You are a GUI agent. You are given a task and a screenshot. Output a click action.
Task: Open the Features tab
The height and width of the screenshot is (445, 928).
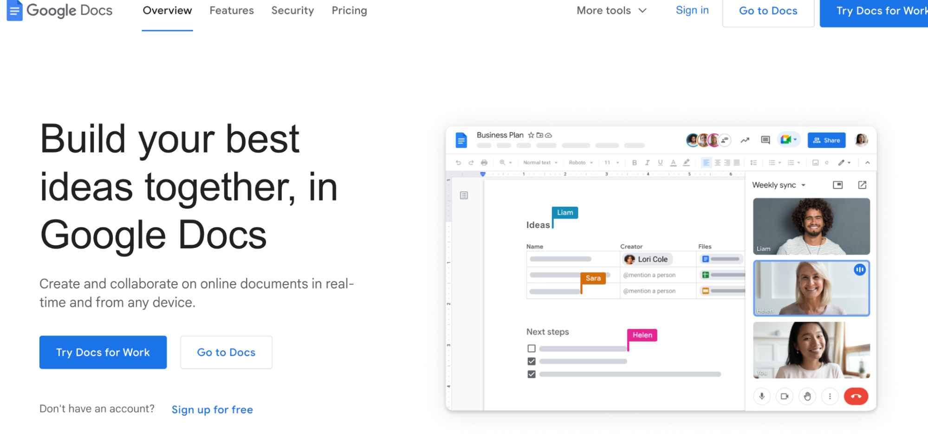pyautogui.click(x=232, y=11)
